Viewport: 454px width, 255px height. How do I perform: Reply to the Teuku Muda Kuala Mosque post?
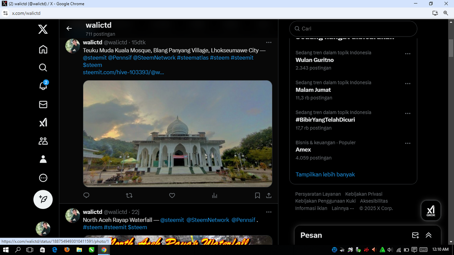click(86, 195)
